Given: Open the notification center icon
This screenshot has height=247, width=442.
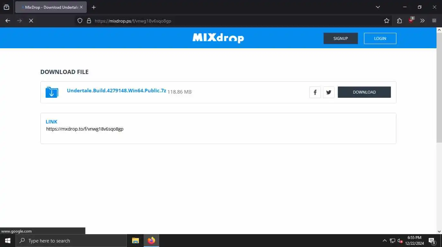Looking at the screenshot, I should (x=432, y=241).
